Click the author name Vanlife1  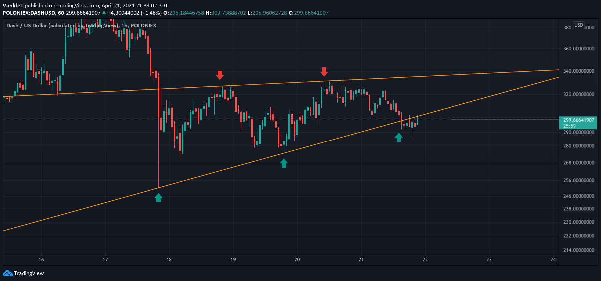(13, 6)
